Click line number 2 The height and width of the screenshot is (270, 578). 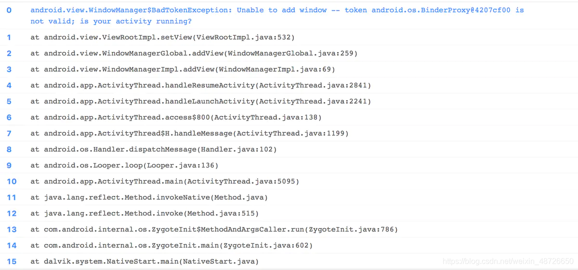click(x=9, y=53)
